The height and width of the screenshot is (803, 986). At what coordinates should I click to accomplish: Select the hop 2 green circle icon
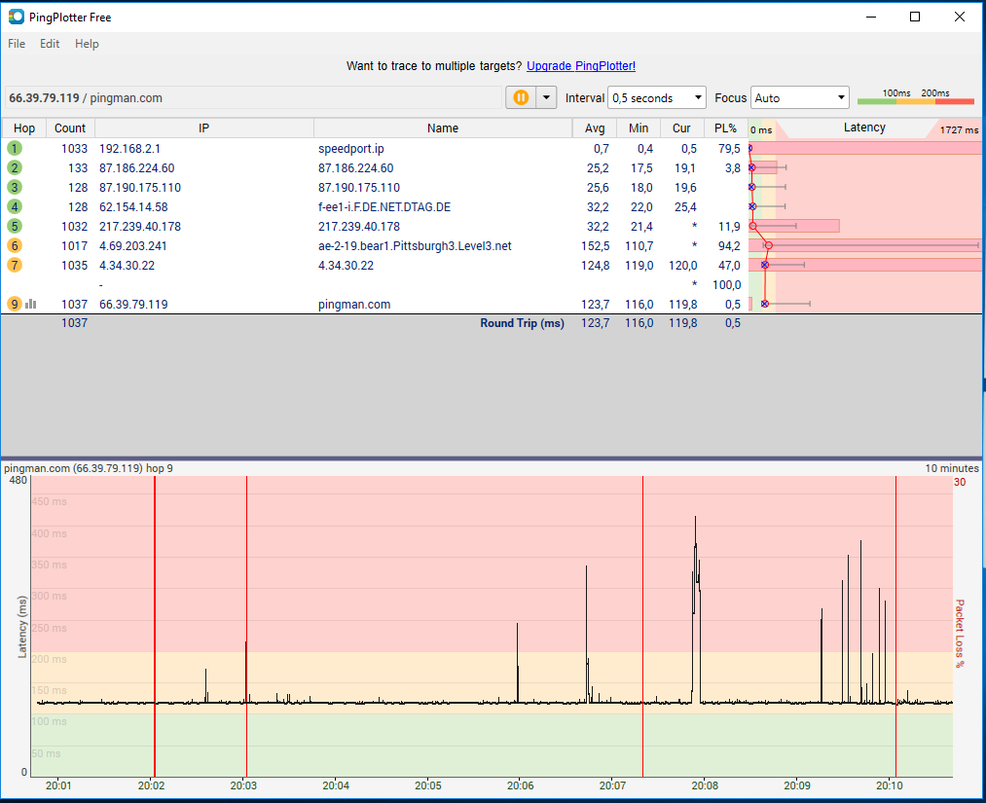point(15,167)
